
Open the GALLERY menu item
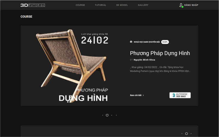coord(143,5)
